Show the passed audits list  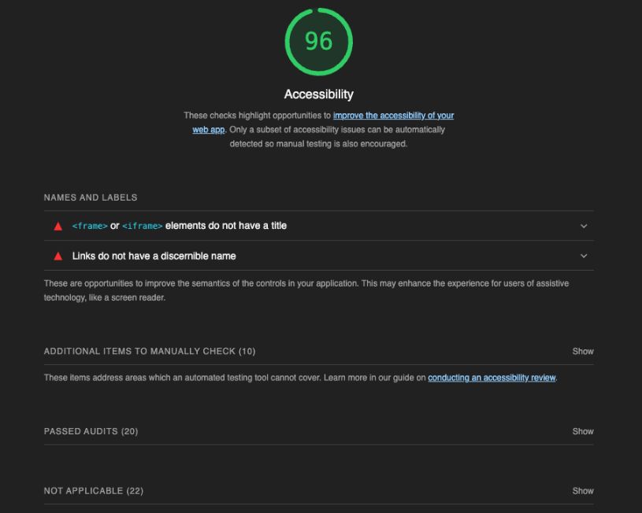tap(582, 431)
